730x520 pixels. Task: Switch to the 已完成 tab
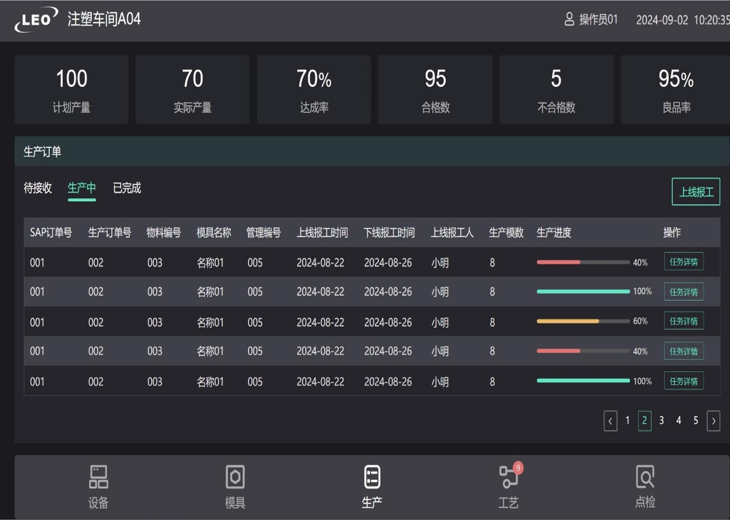pos(127,188)
